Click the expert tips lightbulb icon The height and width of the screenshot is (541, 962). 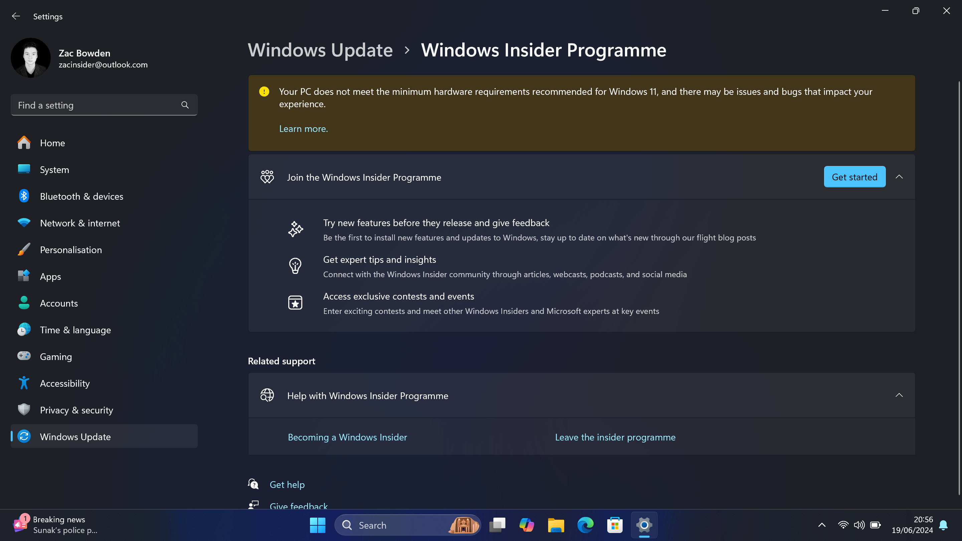click(295, 266)
